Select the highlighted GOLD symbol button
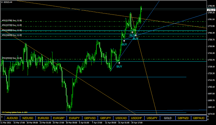 [x=168, y=118]
